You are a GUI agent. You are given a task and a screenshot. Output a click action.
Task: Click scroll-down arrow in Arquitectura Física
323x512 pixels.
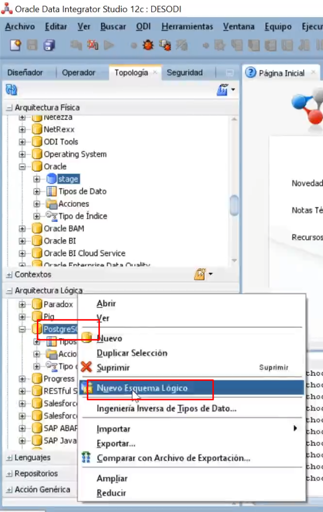pyautogui.click(x=234, y=260)
